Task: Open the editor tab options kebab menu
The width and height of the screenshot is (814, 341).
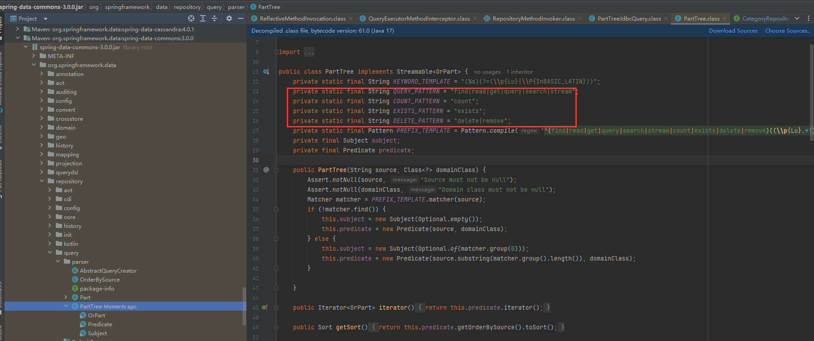Action: [x=809, y=18]
